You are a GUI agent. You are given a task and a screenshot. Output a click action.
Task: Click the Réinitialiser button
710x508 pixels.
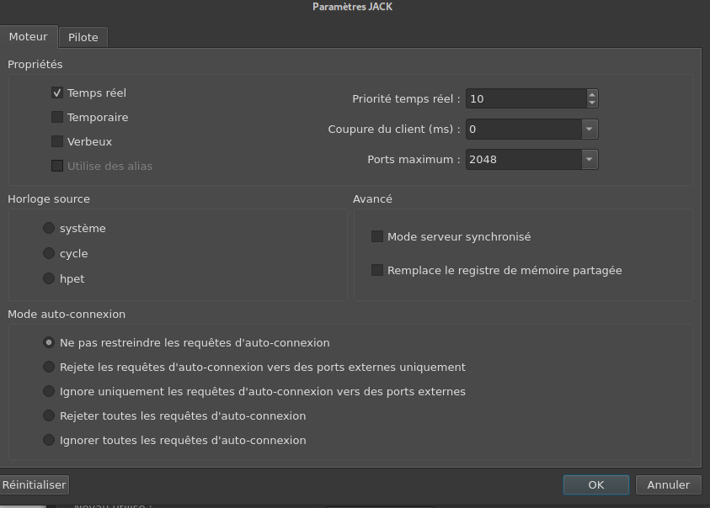[34, 485]
